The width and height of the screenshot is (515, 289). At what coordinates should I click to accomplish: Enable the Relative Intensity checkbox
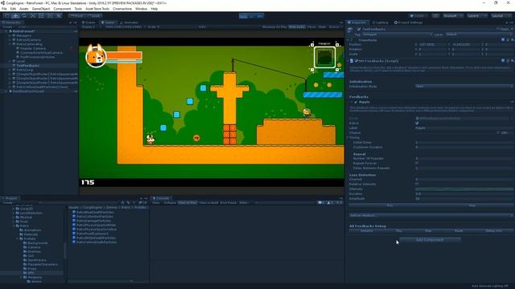click(417, 184)
